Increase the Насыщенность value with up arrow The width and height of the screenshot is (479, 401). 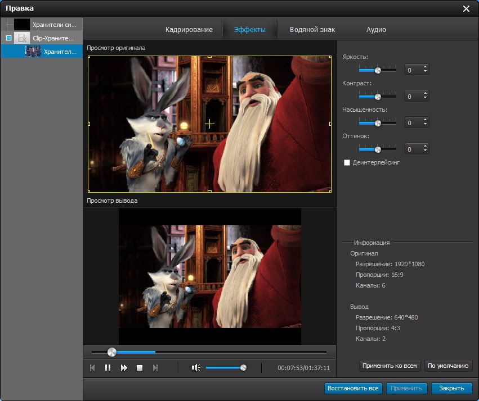425,120
